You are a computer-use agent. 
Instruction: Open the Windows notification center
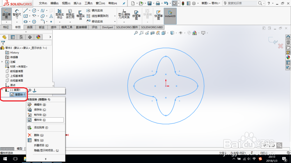284,159
